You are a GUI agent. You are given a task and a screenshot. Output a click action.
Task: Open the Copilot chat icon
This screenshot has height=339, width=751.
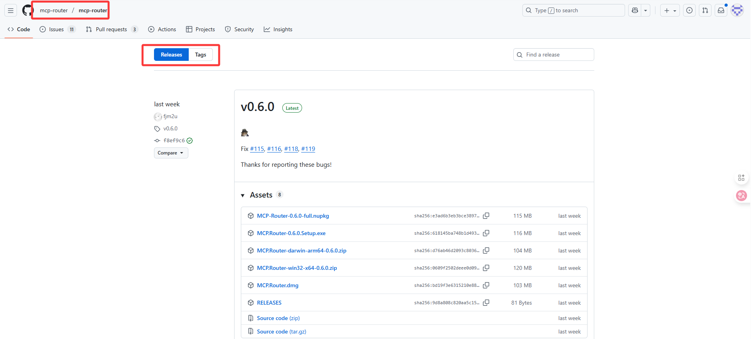(x=635, y=10)
